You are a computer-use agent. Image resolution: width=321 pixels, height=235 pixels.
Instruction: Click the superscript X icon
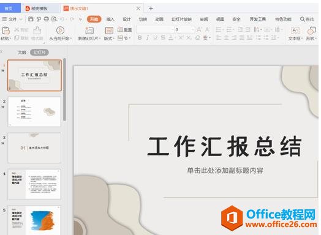pyautogui.click(x=181, y=37)
